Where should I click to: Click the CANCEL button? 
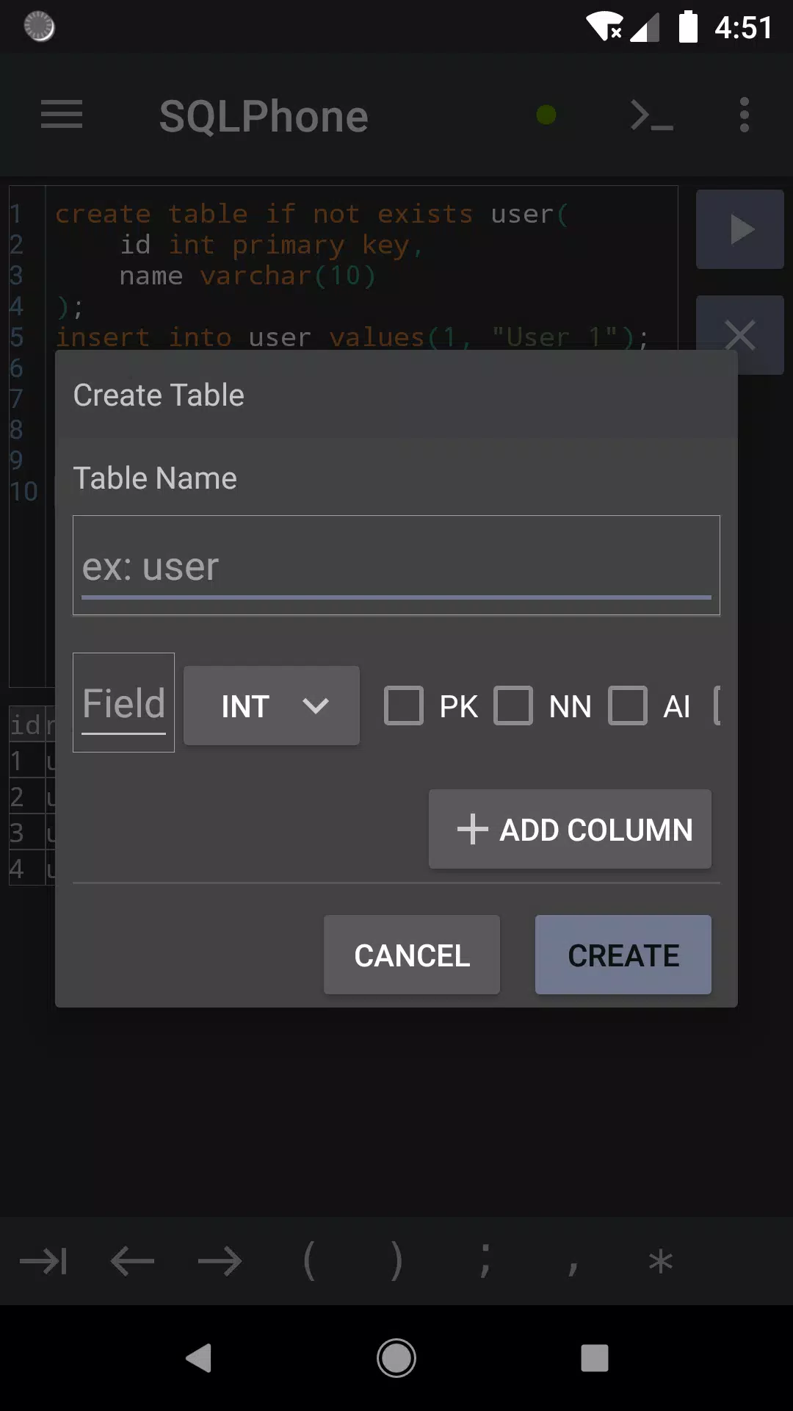tap(412, 955)
